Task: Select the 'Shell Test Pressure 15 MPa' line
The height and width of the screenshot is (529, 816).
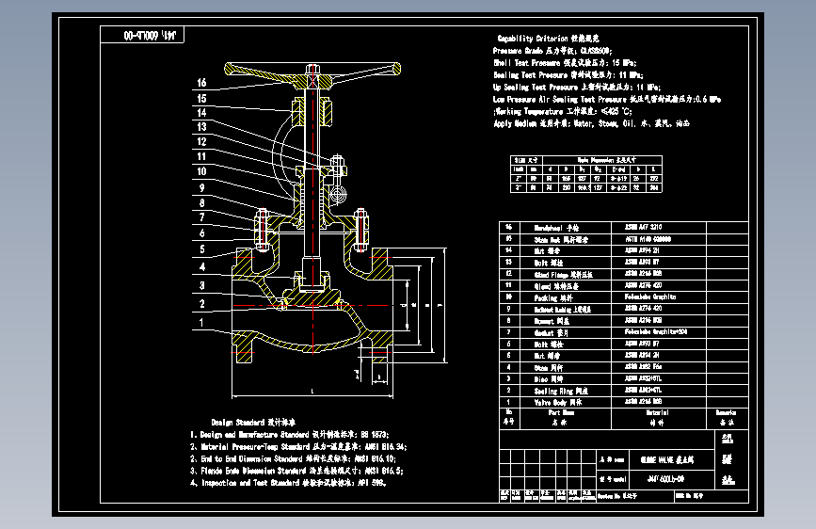Action: (x=565, y=63)
